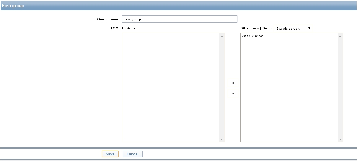Cancel host group creation
The height and width of the screenshot is (161, 357).
[x=133, y=154]
